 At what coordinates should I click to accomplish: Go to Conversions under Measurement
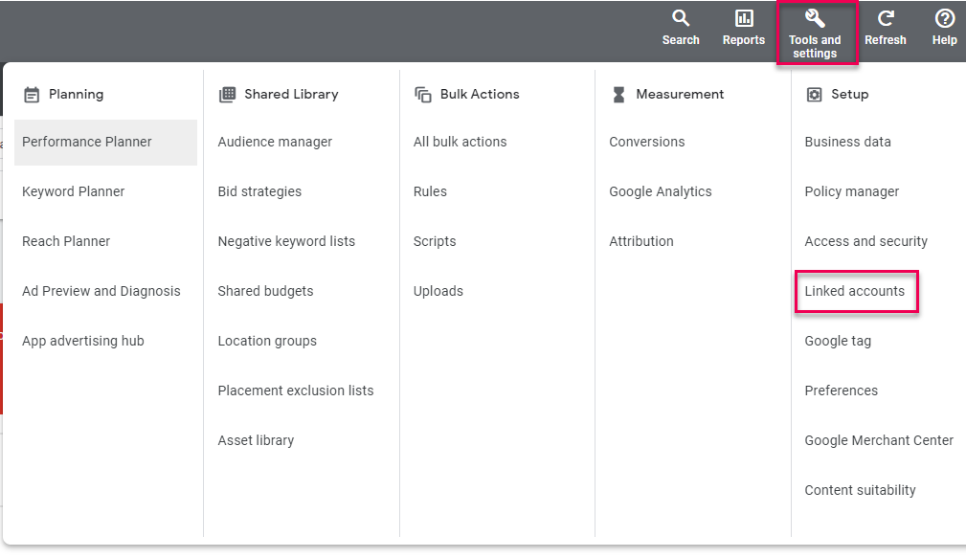point(647,142)
